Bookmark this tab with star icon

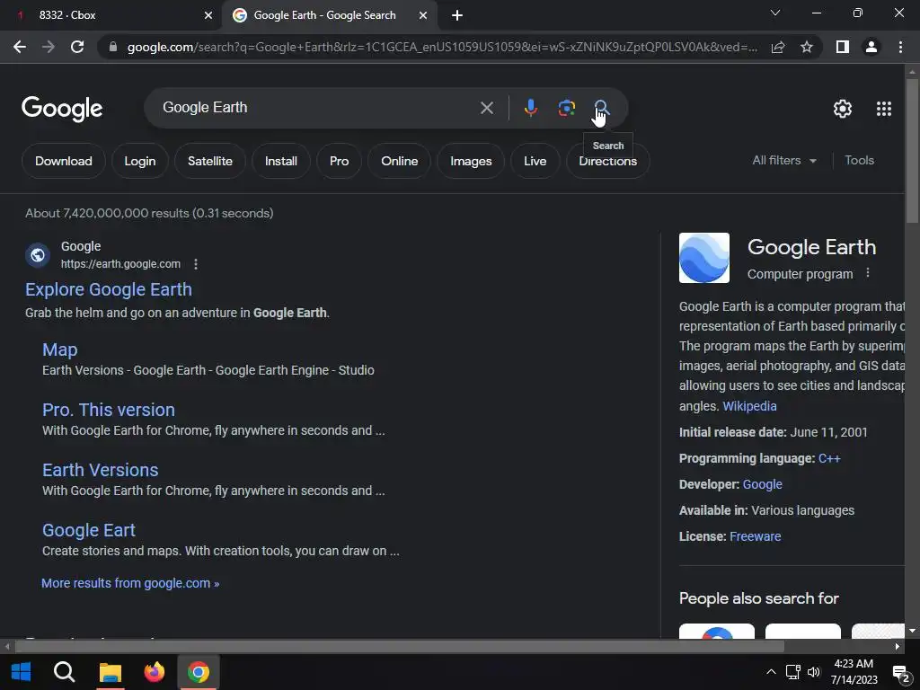(807, 47)
